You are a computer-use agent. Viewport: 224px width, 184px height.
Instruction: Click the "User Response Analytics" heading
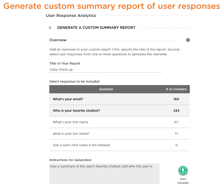pyautogui.click(x=71, y=15)
